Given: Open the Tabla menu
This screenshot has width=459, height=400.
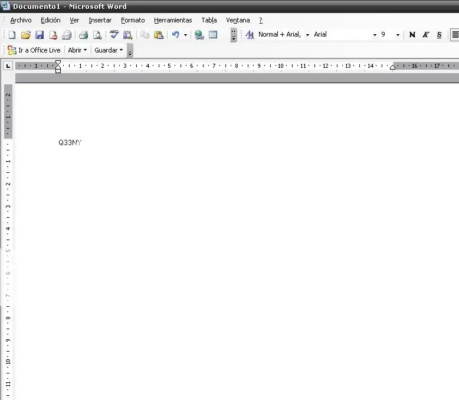Looking at the screenshot, I should click(x=209, y=20).
